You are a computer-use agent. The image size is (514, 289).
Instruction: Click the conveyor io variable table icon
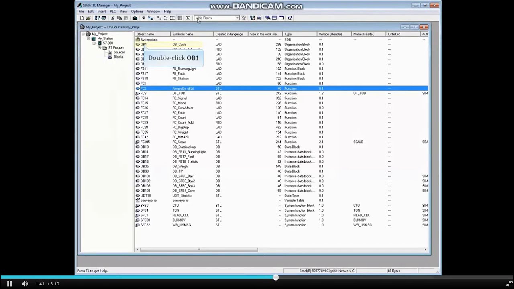coord(138,200)
